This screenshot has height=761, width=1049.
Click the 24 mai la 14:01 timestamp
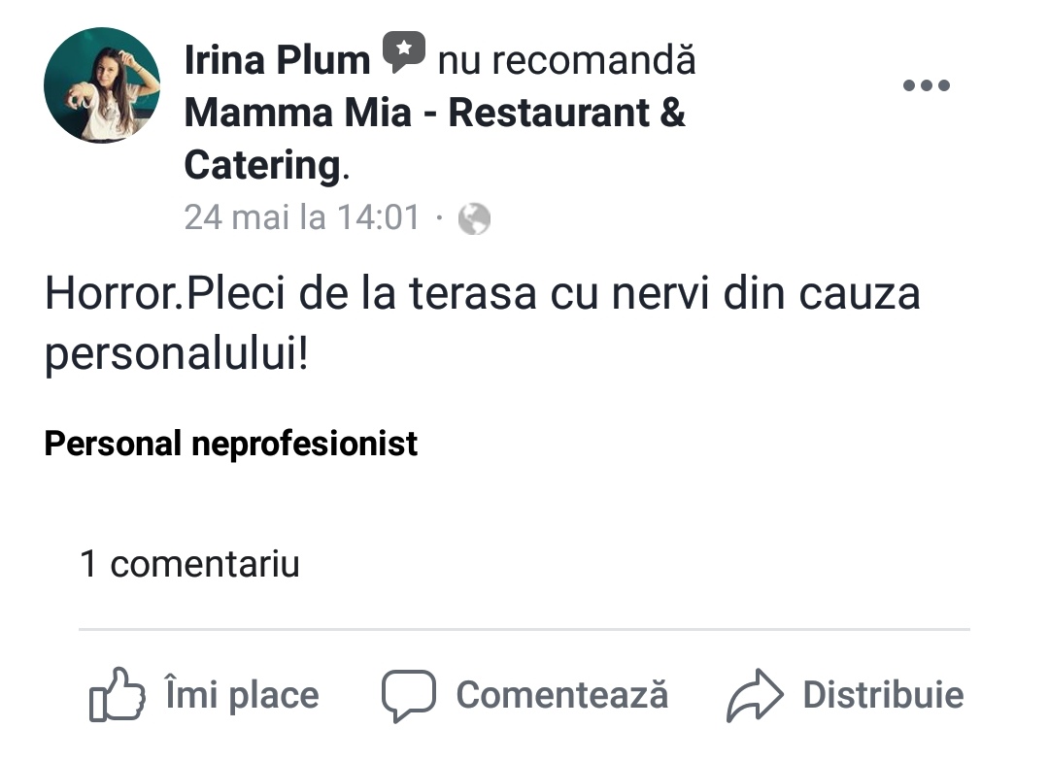click(302, 217)
